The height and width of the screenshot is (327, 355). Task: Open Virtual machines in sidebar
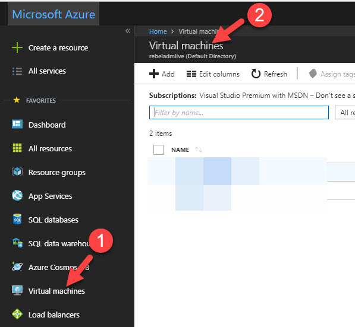[x=56, y=291]
